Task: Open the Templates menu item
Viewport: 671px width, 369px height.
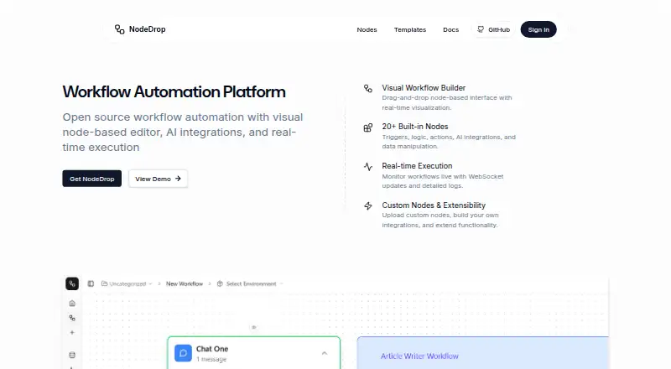Action: coord(410,29)
